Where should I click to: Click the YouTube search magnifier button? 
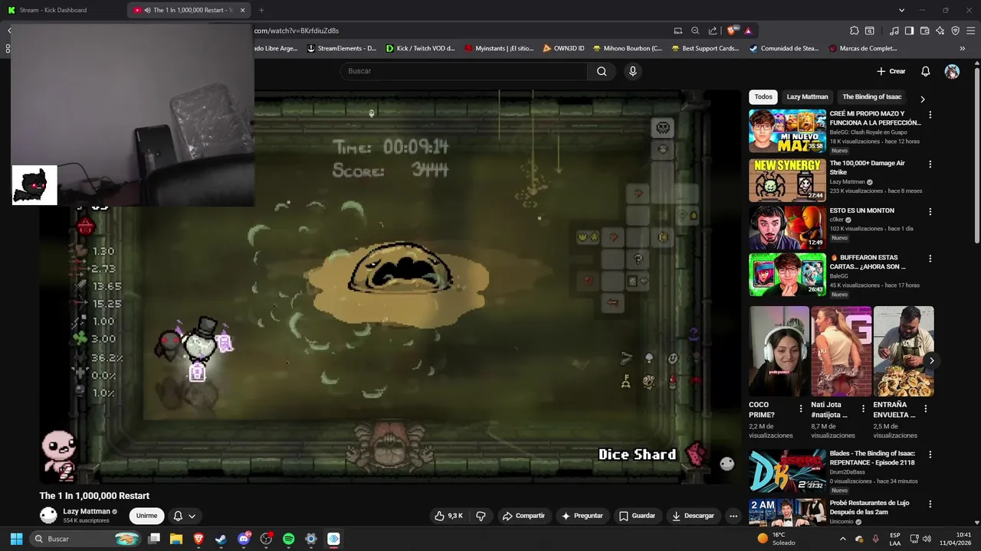[602, 71]
